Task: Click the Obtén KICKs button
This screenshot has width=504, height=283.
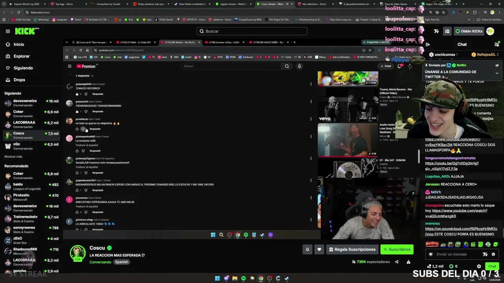Action: (469, 31)
